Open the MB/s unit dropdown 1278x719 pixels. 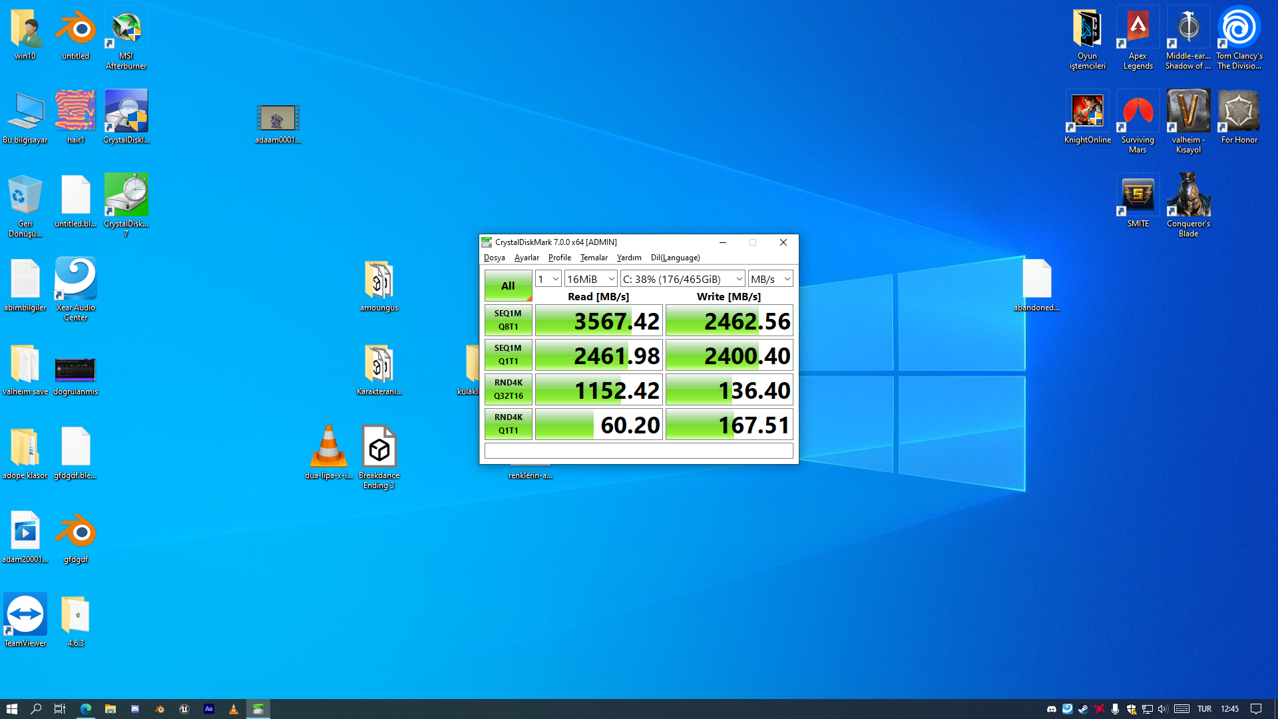(x=770, y=279)
